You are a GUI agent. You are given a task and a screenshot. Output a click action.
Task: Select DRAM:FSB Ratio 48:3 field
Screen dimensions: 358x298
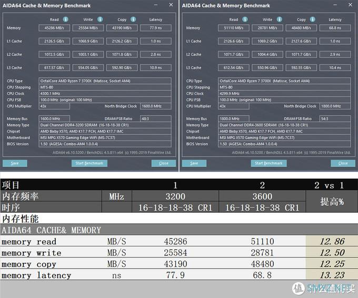[156, 119]
